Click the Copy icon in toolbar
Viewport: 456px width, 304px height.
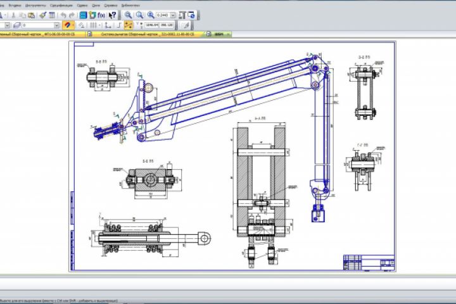tap(22, 15)
